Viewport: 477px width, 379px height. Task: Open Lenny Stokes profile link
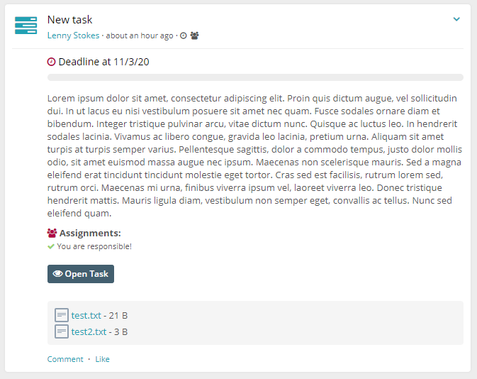(x=73, y=35)
